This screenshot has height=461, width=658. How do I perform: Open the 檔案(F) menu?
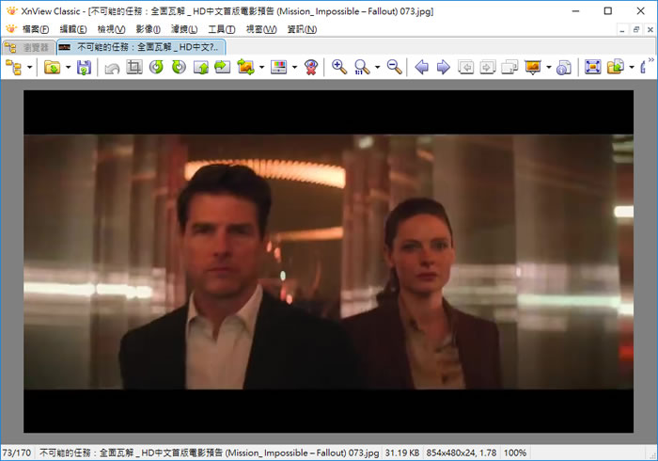36,29
